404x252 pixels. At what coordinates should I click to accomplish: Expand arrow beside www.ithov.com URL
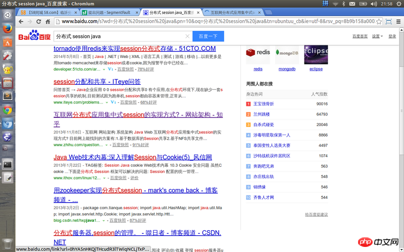click(104, 178)
